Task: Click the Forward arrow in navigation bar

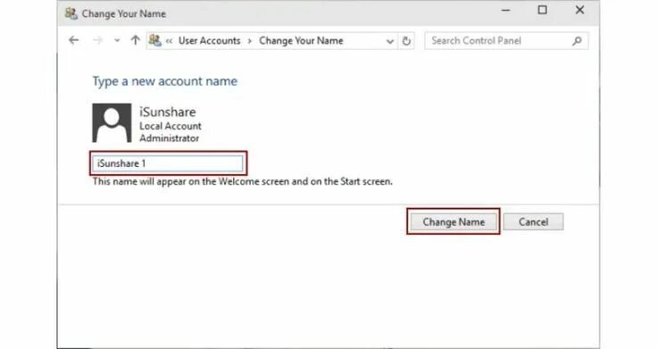Action: point(97,40)
